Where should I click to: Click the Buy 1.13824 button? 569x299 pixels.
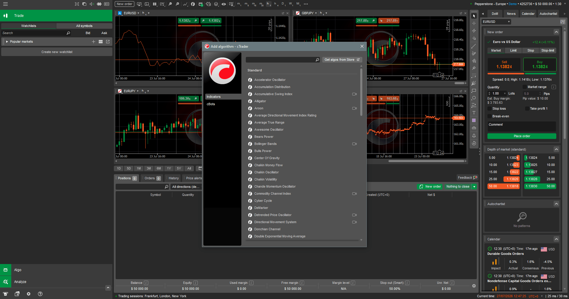click(540, 65)
